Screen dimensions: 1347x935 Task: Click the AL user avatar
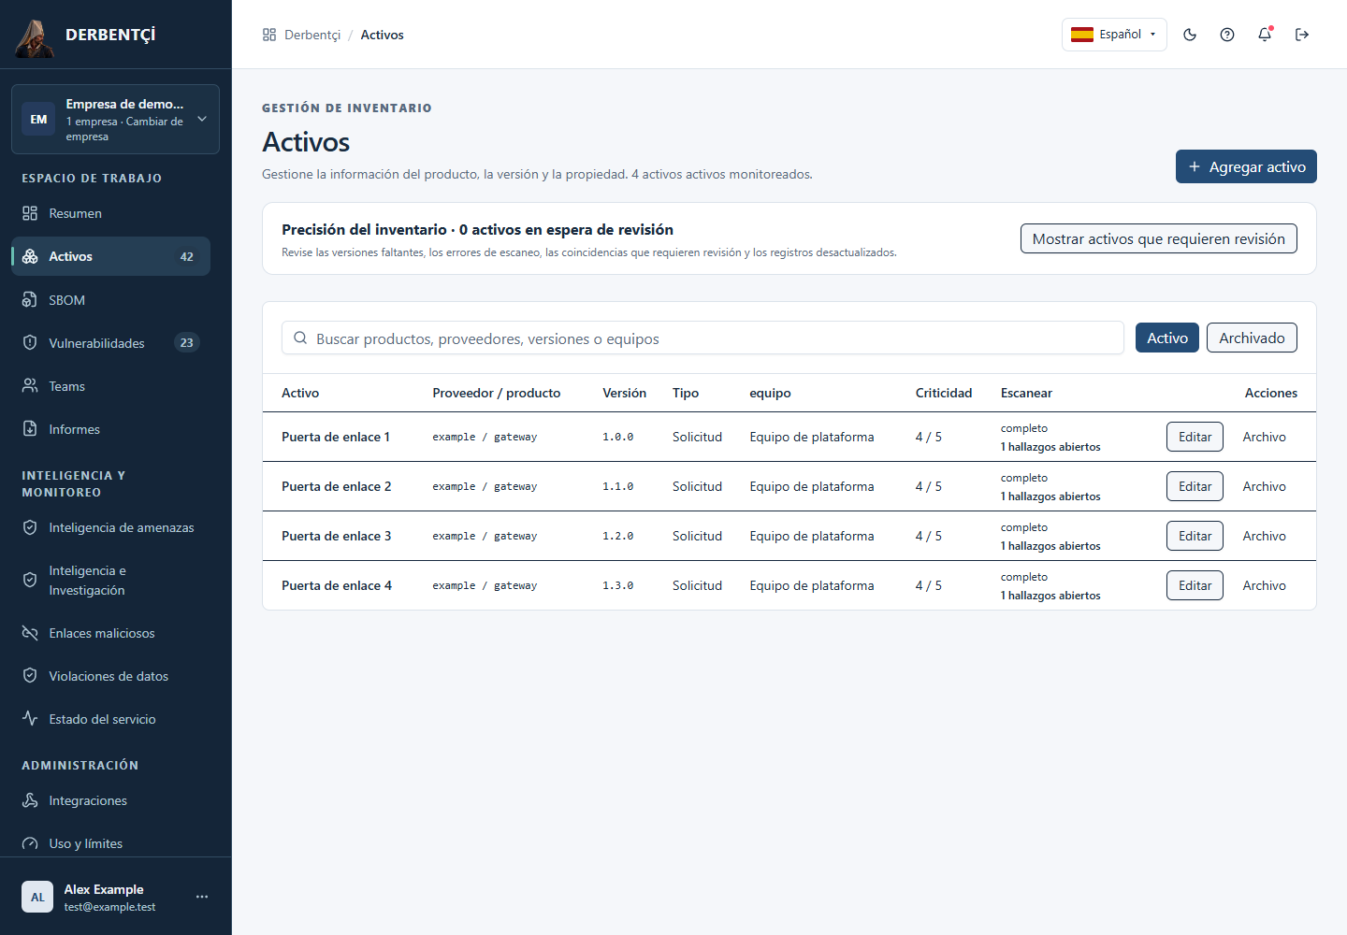pyautogui.click(x=37, y=897)
